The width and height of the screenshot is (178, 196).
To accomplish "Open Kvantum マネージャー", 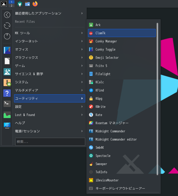I will point(122,123).
